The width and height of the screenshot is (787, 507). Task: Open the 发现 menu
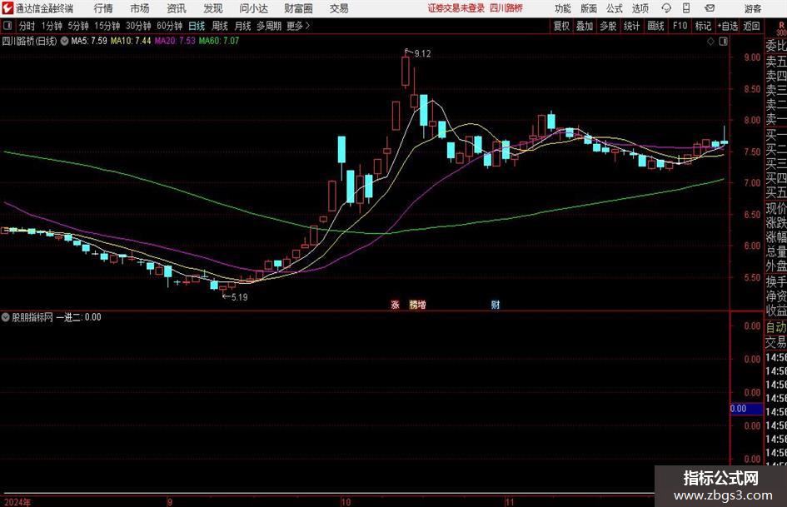pyautogui.click(x=213, y=8)
